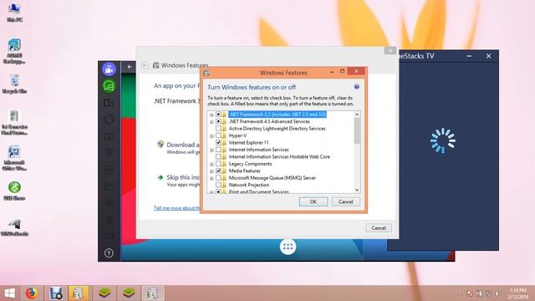Open the BlueStacks all apps drawer button

click(288, 247)
